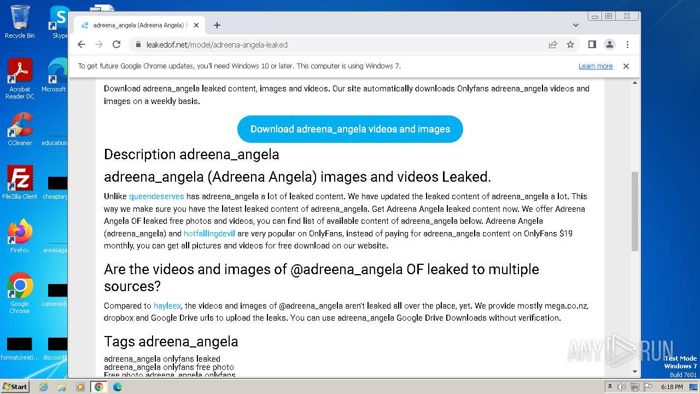This screenshot has height=394, width=700.
Task: Launch FileZilla Client desktop icon
Action: (20, 183)
